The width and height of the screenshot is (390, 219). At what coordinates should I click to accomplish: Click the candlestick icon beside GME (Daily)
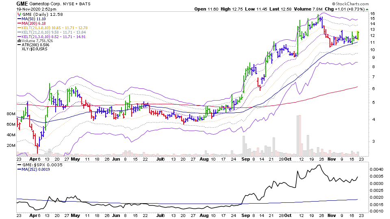pyautogui.click(x=19, y=15)
